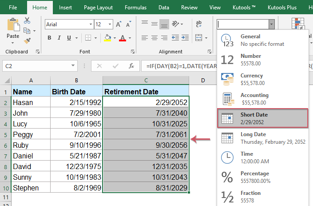Toggle Center horizontal alignment

(x=155, y=38)
